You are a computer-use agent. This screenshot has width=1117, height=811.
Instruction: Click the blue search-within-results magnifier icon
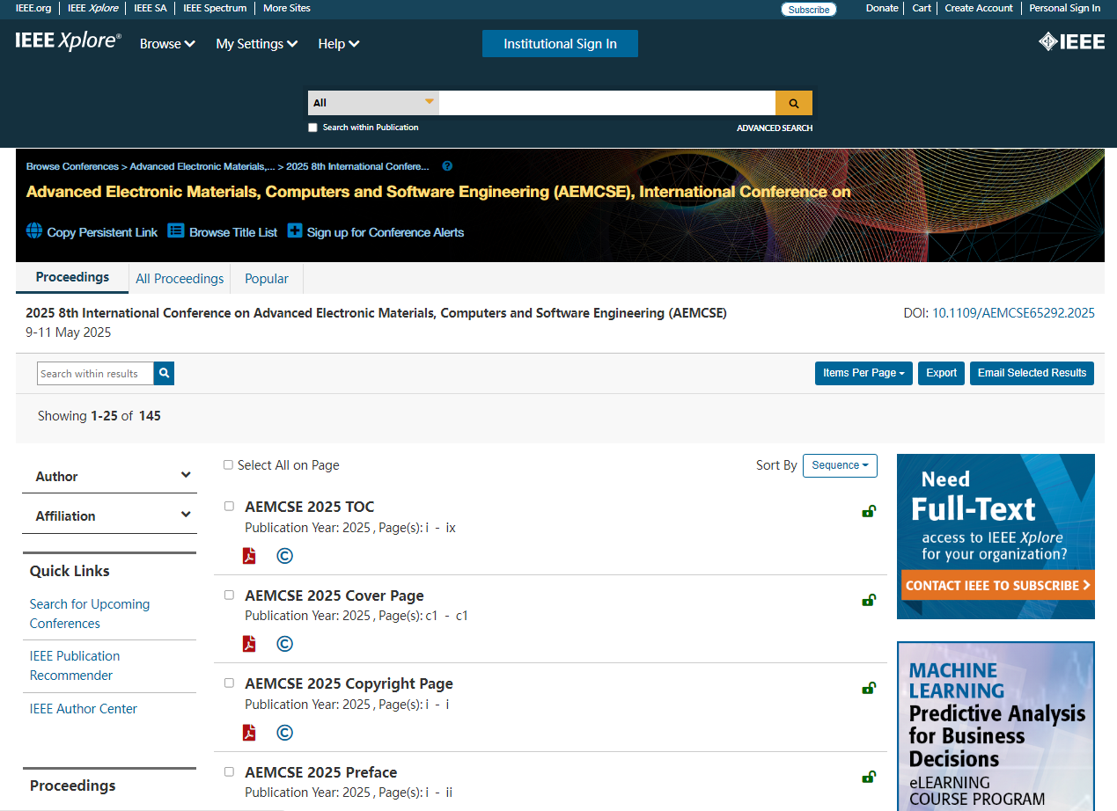[x=164, y=374]
